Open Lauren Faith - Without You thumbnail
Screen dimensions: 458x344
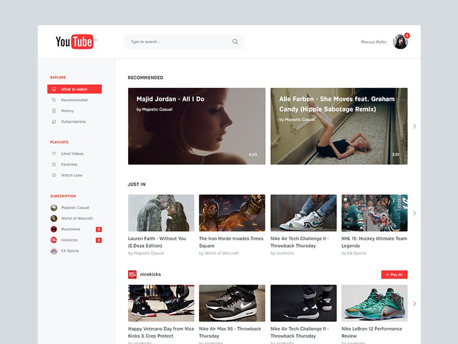[x=161, y=213]
